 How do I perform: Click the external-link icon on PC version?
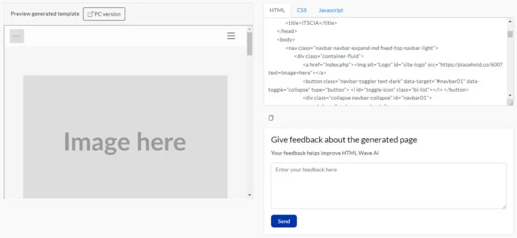coord(90,14)
